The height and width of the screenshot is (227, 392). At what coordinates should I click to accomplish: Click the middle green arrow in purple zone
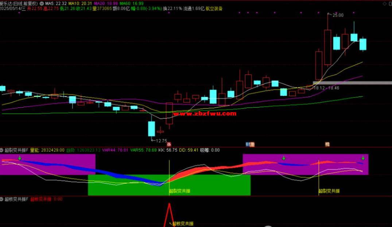284,158
